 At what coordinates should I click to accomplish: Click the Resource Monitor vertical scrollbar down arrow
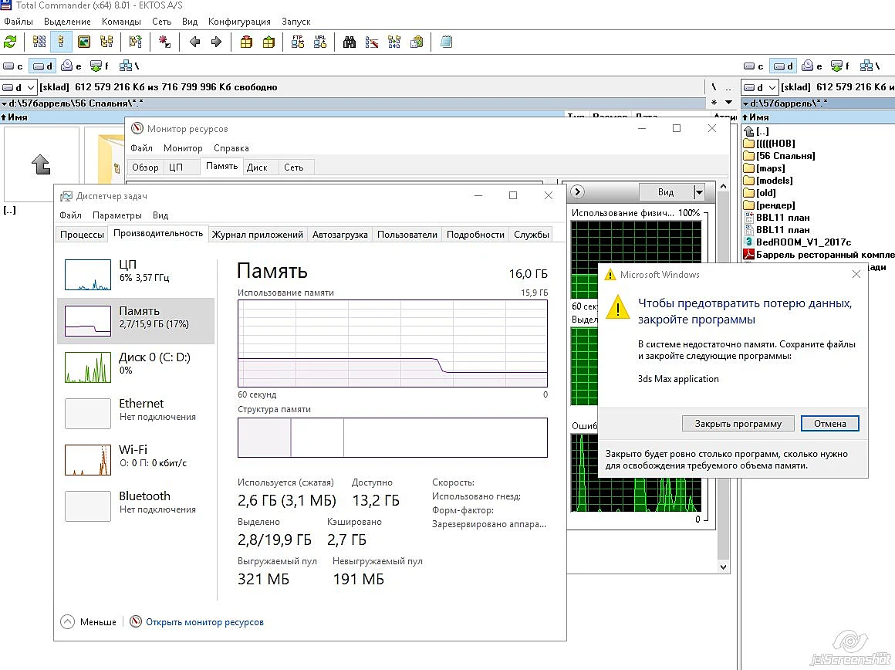[723, 567]
